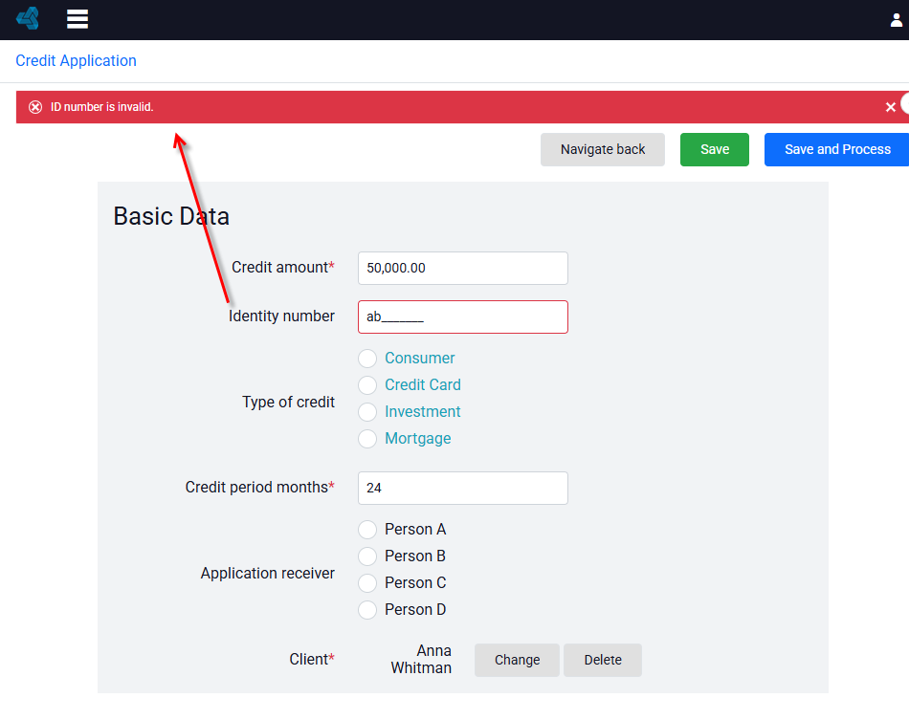
Task: Open the Credit Application breadcrumb link
Action: (x=76, y=61)
